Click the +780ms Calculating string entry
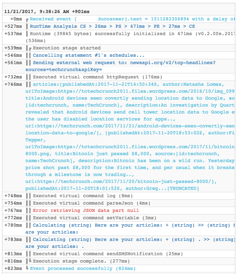 [130, 229]
